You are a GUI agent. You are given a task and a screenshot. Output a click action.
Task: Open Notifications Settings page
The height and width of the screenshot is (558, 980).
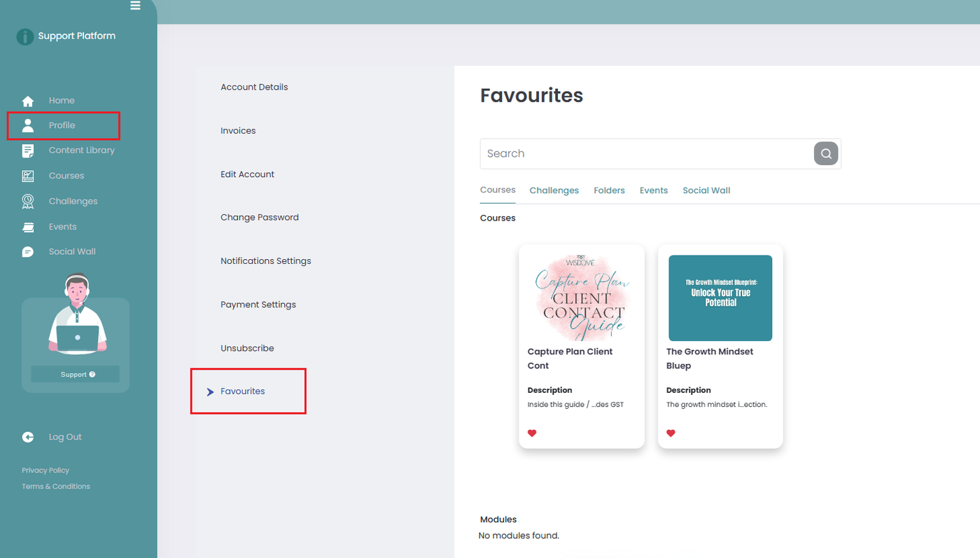coord(266,261)
